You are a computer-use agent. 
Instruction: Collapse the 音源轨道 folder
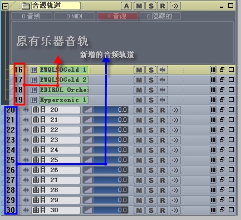coord(5,6)
